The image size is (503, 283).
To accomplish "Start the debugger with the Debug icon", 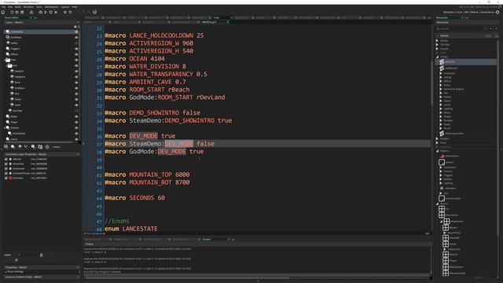I will pyautogui.click(x=40, y=13).
